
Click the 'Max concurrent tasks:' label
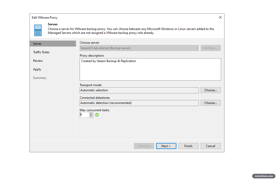coord(95,110)
